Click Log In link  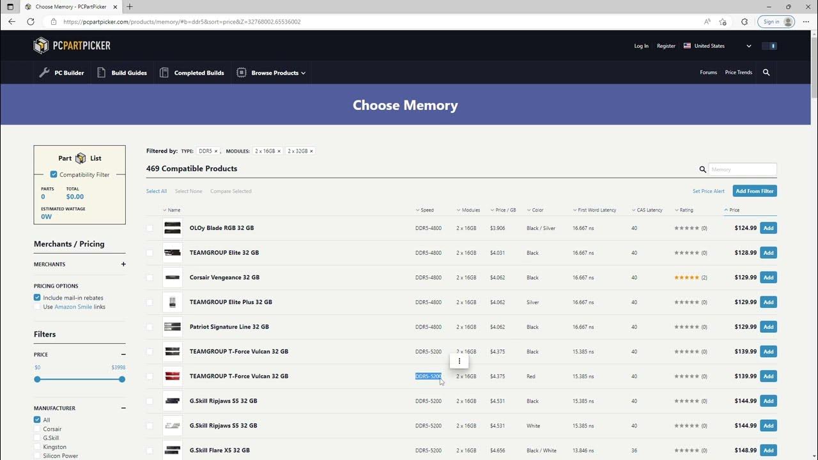[x=641, y=46]
